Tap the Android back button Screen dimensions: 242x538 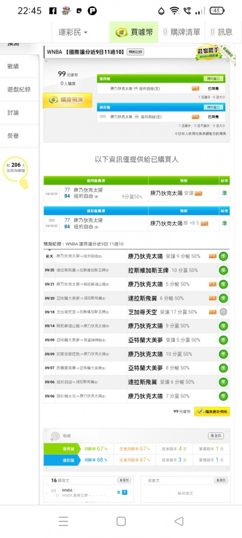pyautogui.click(x=179, y=521)
